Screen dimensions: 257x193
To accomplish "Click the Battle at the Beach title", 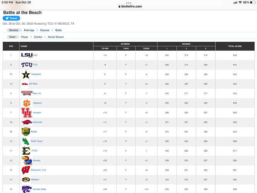I will [22, 12].
